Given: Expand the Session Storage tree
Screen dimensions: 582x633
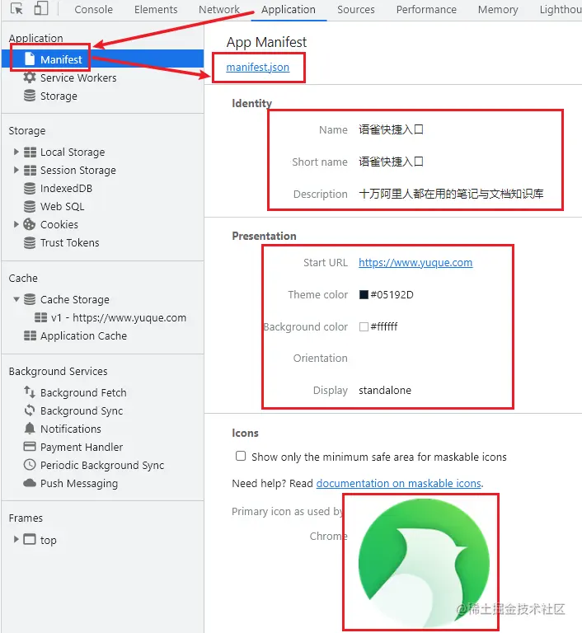Looking at the screenshot, I should [x=16, y=170].
